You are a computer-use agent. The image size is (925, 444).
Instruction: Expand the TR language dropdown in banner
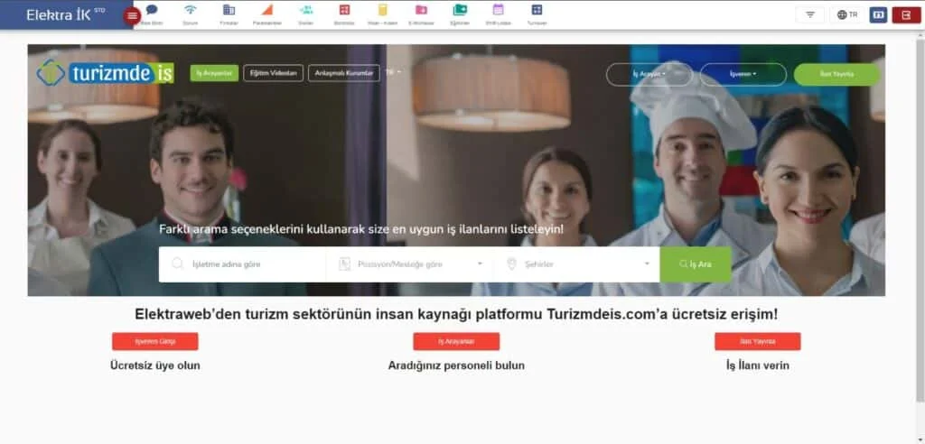click(394, 72)
